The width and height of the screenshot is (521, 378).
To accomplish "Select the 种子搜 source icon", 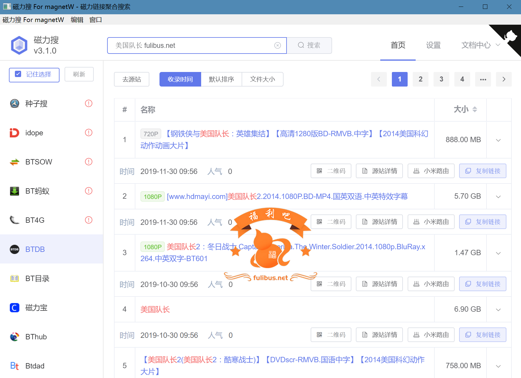I will [15, 103].
